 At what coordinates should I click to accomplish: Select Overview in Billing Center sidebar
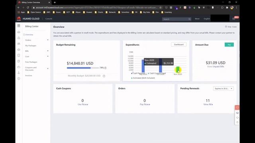point(29,35)
